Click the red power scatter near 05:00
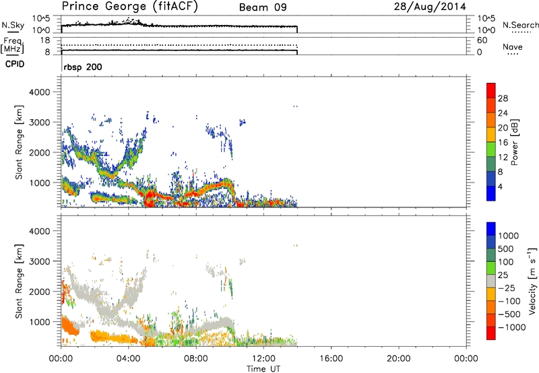539x373 pixels. tap(150, 199)
